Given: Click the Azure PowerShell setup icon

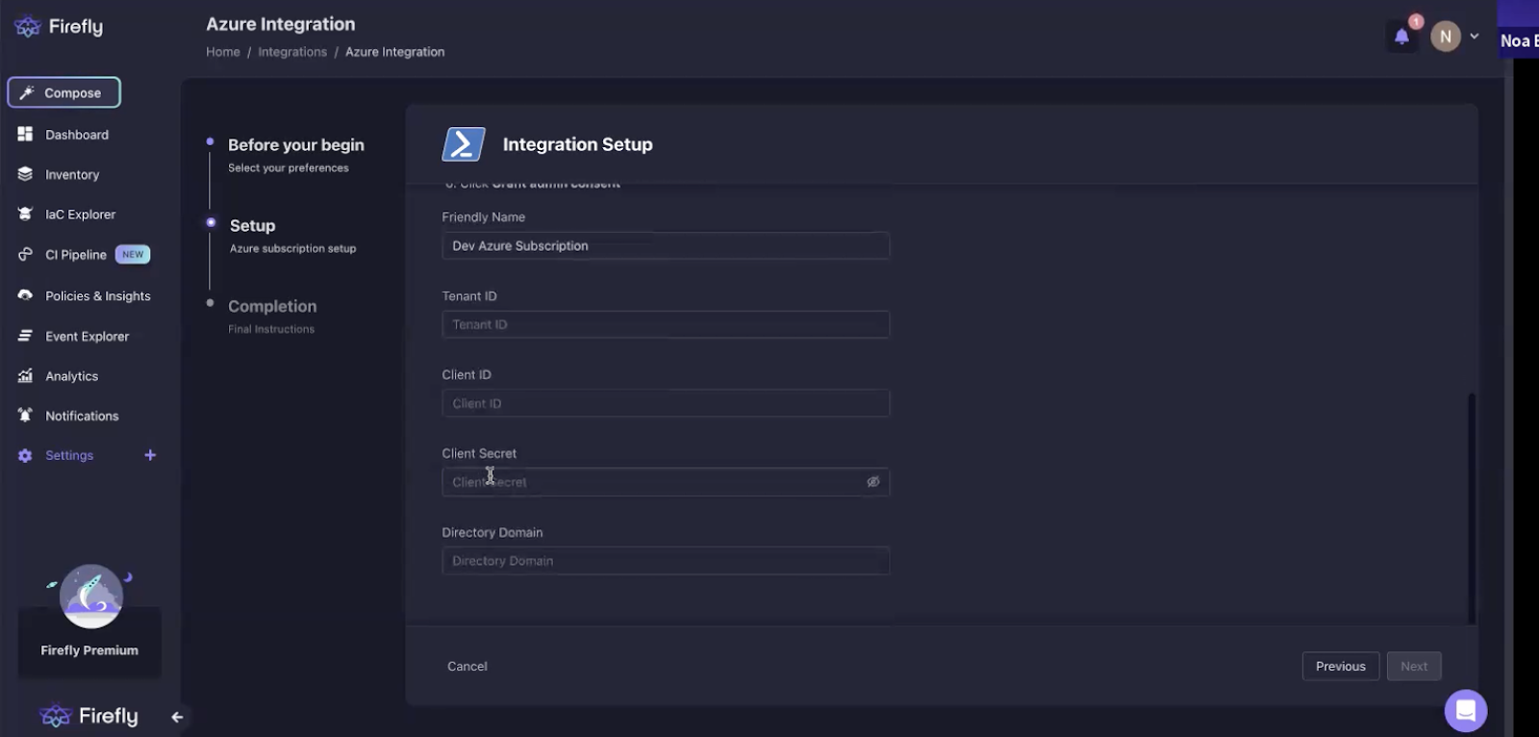Looking at the screenshot, I should click(464, 144).
